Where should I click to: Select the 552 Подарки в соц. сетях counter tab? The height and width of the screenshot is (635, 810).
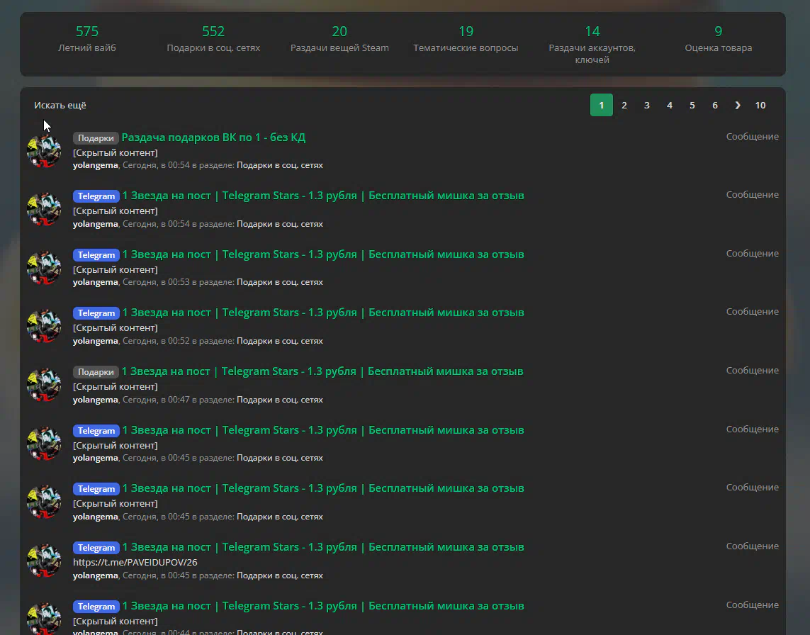coord(213,39)
